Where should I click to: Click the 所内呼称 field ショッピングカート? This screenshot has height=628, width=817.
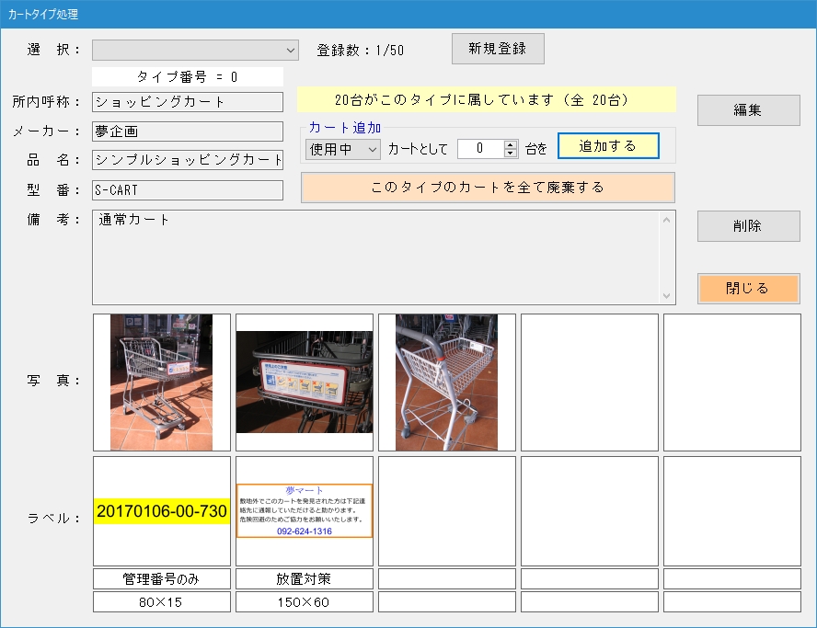[x=188, y=102]
